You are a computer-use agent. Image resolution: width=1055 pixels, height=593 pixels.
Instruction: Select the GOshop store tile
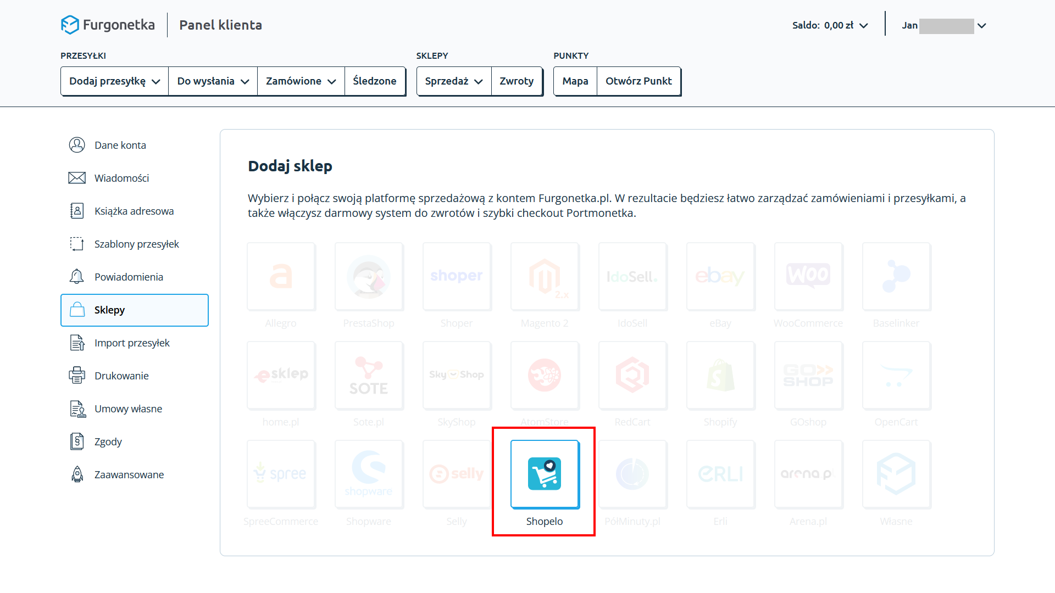808,375
